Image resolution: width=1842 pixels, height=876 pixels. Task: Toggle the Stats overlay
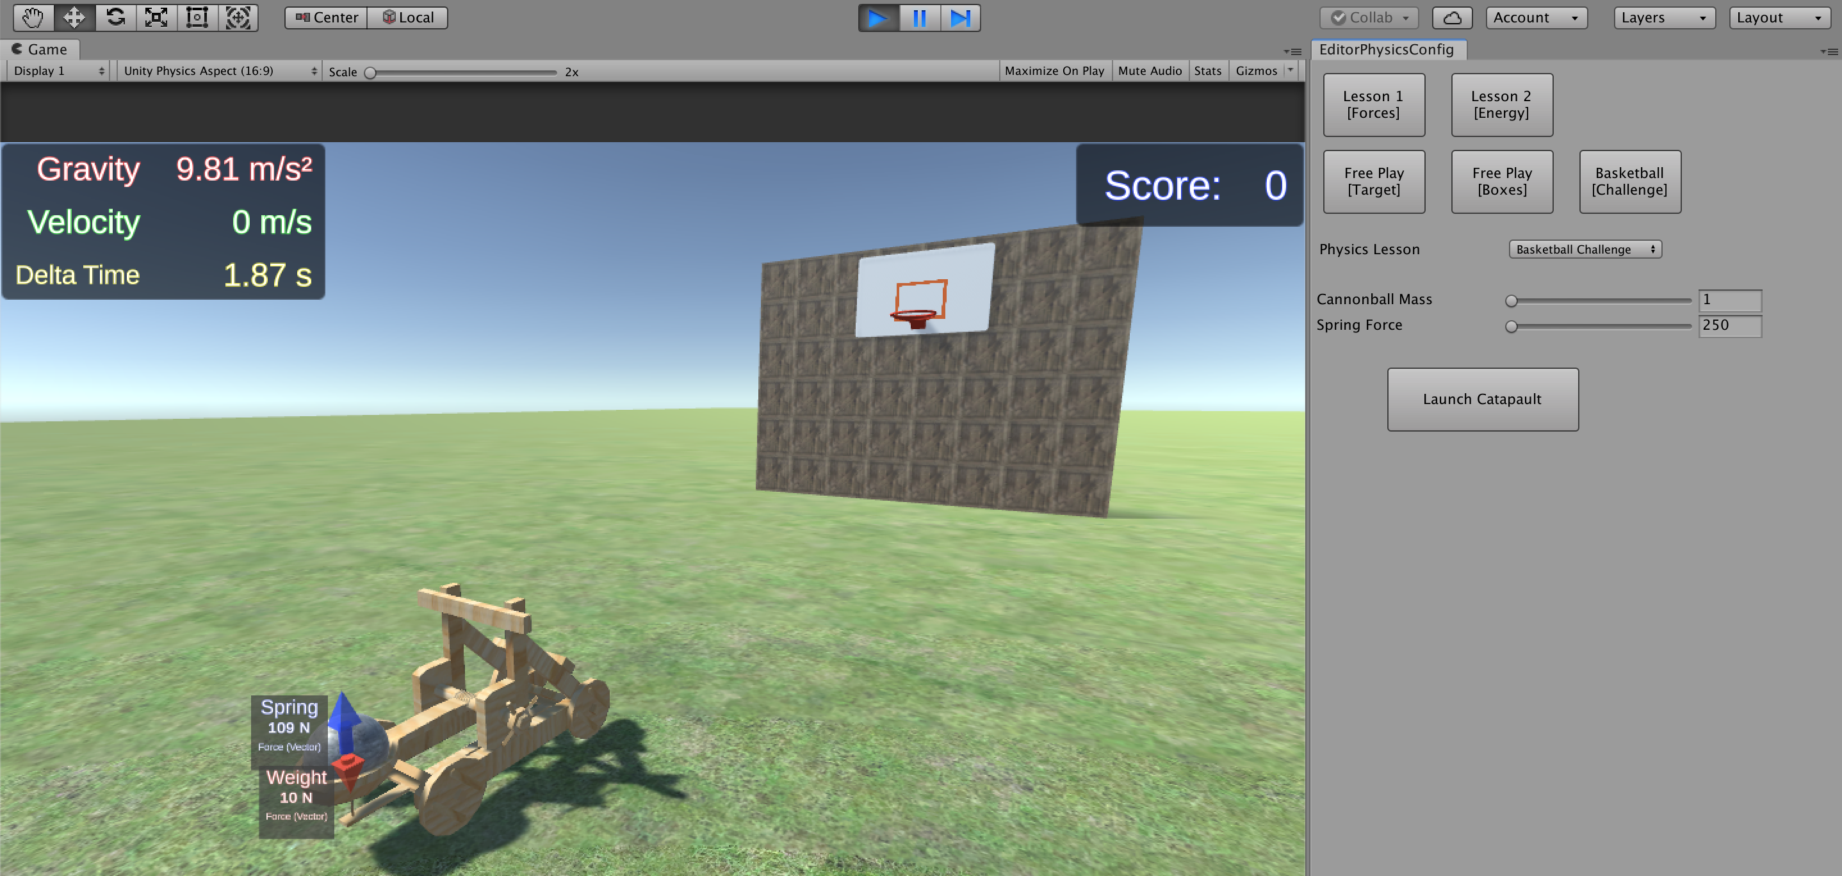1207,71
